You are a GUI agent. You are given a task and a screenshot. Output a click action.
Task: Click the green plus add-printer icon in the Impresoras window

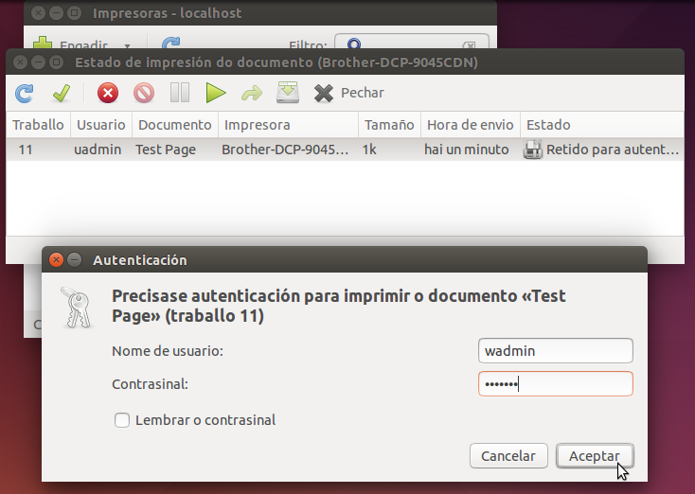pos(43,43)
